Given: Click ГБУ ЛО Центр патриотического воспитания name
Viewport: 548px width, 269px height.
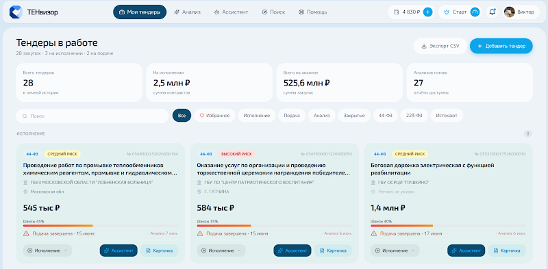Looking at the screenshot, I should 259,183.
